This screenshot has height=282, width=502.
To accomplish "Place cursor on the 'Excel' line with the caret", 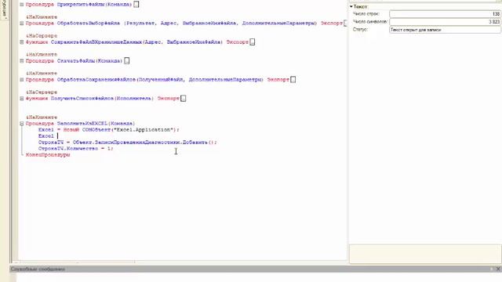I will [46, 136].
